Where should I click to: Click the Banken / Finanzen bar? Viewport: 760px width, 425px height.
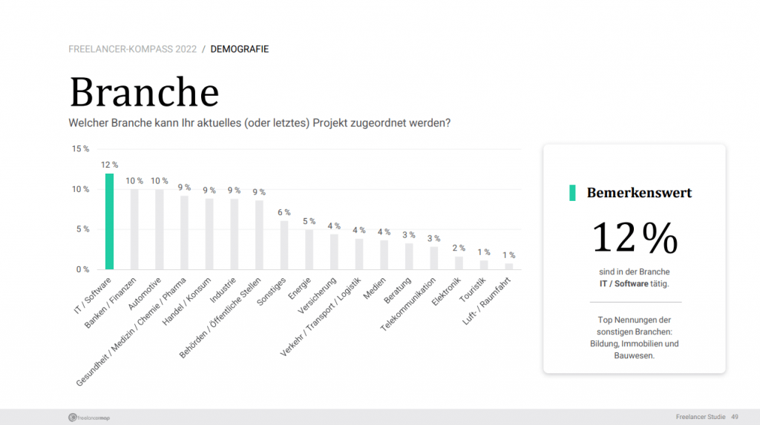tap(134, 230)
